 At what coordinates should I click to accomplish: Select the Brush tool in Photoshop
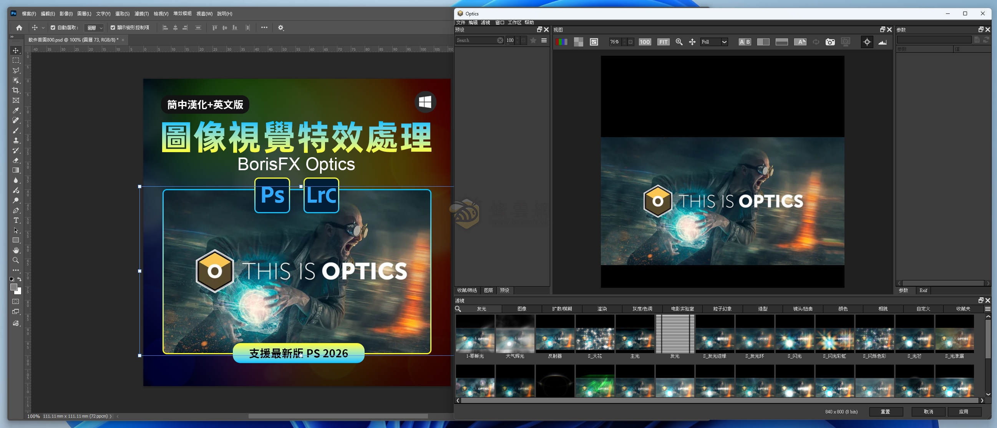(16, 130)
